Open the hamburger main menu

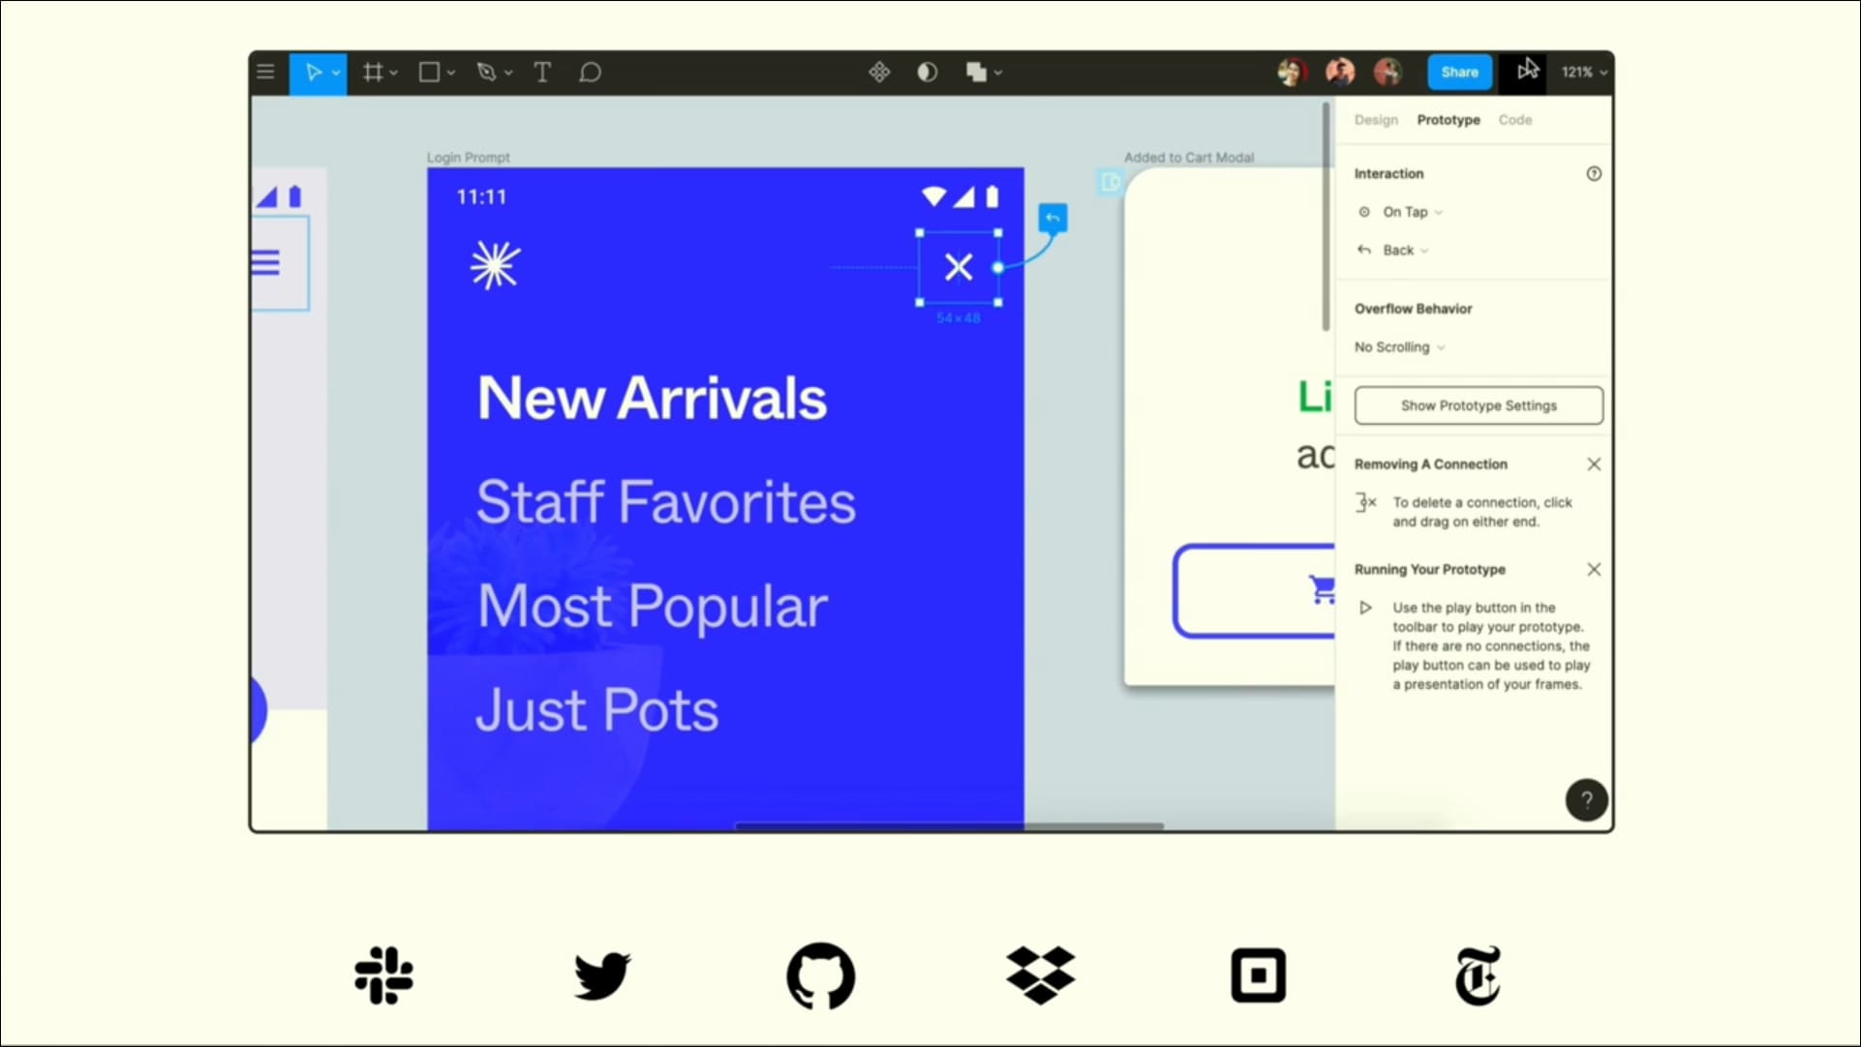265,72
